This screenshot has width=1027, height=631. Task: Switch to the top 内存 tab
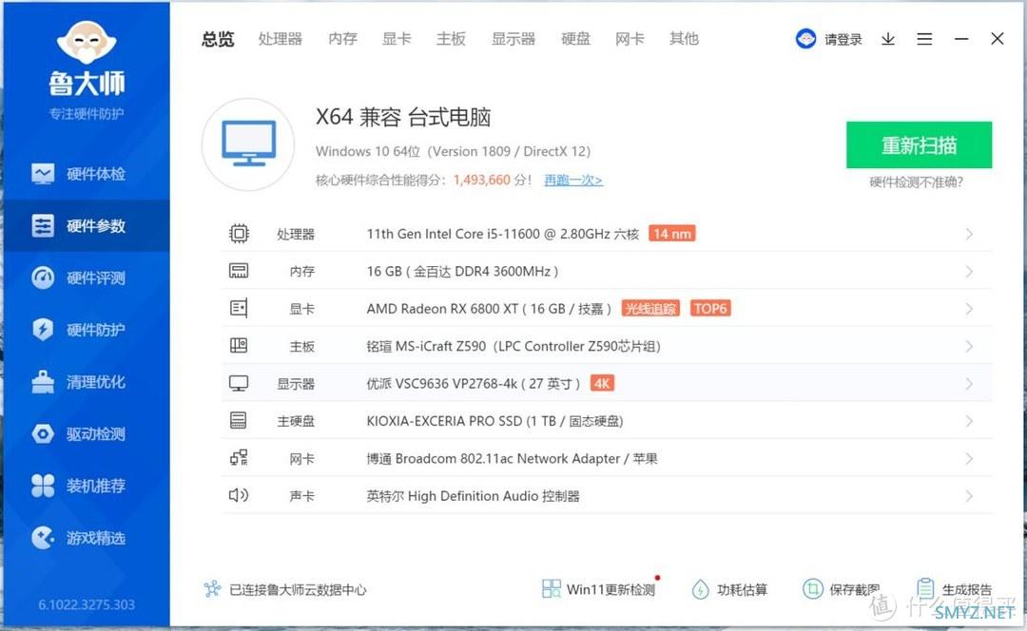coord(342,39)
